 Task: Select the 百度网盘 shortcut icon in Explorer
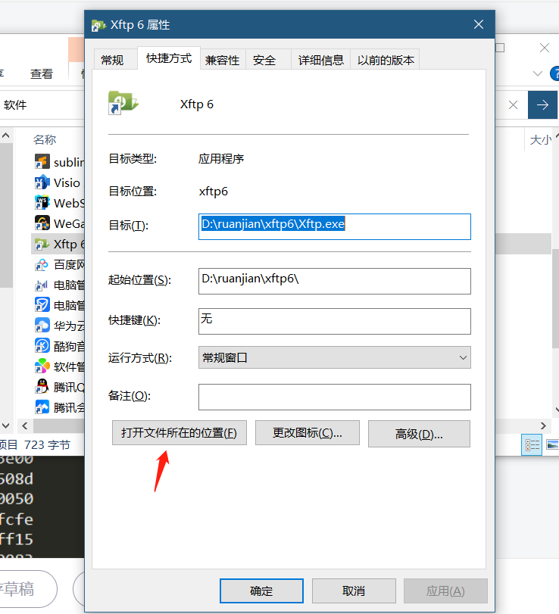click(x=42, y=265)
